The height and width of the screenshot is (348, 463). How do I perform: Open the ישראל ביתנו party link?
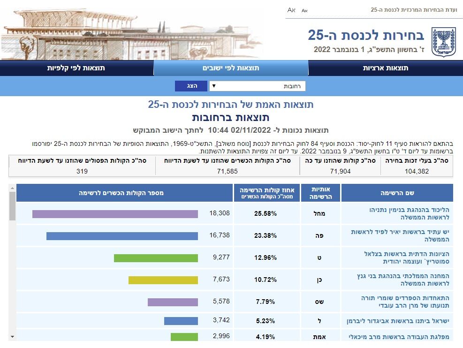403,321
